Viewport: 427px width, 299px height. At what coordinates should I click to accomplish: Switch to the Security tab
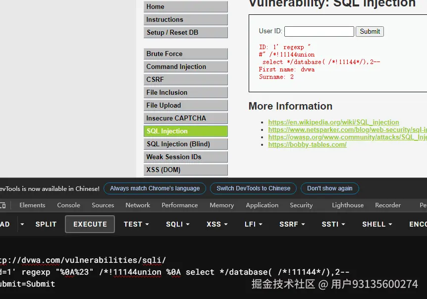(x=301, y=205)
